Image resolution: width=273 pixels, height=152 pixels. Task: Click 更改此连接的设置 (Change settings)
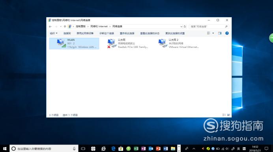pos(175,33)
